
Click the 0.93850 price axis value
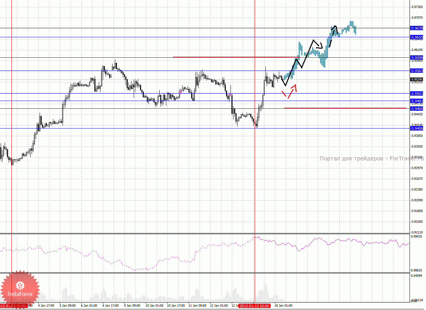pos(418,136)
